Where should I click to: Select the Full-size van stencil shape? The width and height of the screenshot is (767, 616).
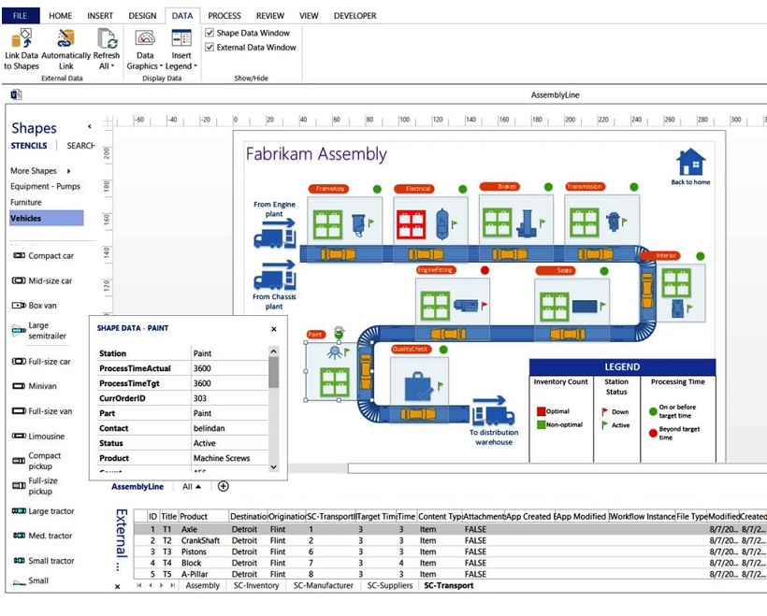42,411
